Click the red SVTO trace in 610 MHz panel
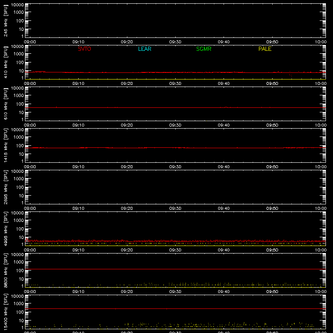 [175, 107]
